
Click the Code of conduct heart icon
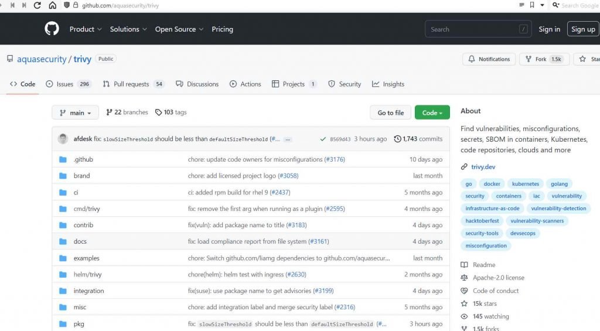click(x=464, y=291)
